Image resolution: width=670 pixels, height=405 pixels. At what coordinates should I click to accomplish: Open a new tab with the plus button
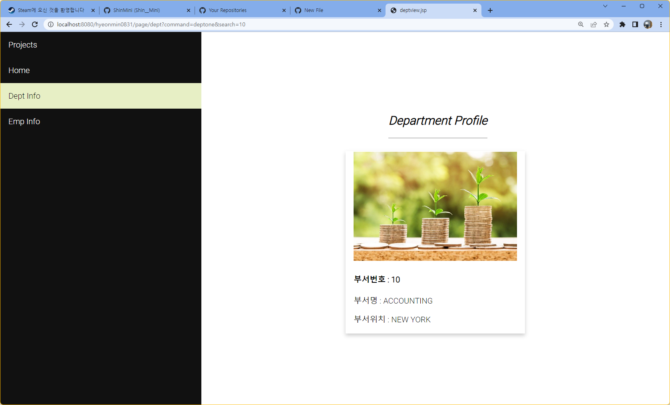490,10
